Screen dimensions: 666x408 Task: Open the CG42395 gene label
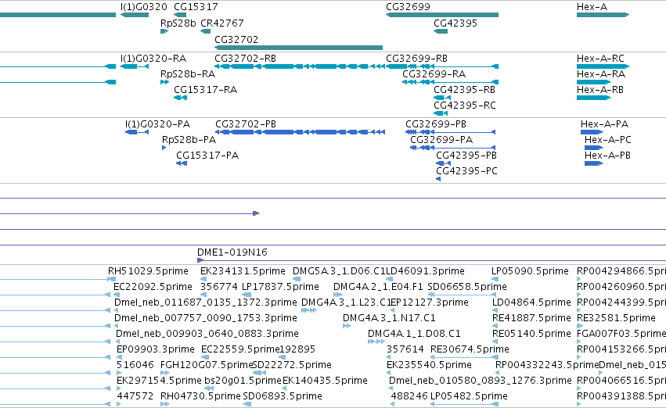[455, 23]
